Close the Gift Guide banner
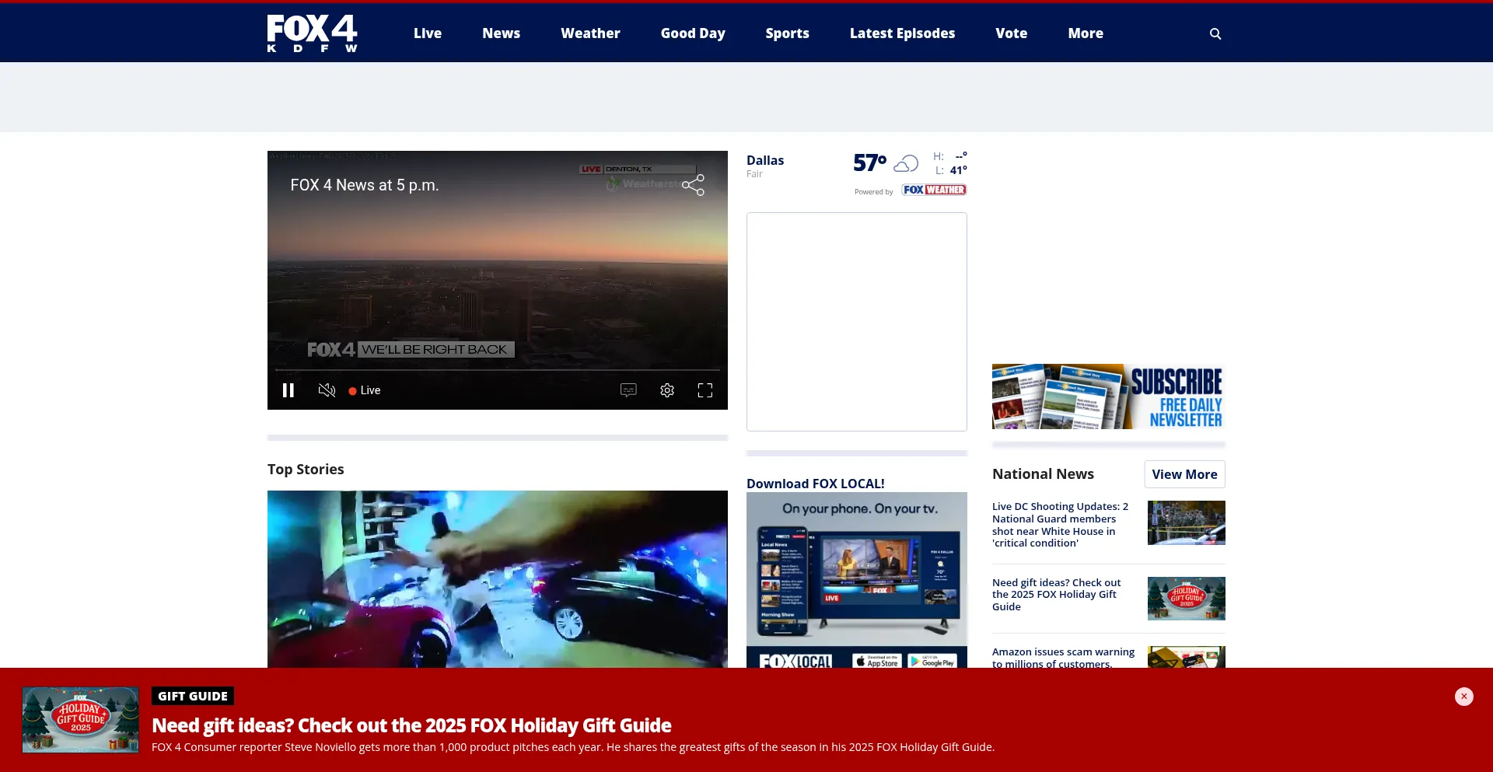Image resolution: width=1493 pixels, height=772 pixels. pyautogui.click(x=1463, y=697)
